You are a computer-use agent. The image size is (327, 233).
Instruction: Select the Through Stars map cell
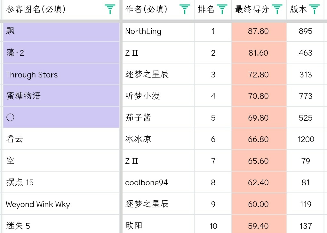click(x=61, y=75)
